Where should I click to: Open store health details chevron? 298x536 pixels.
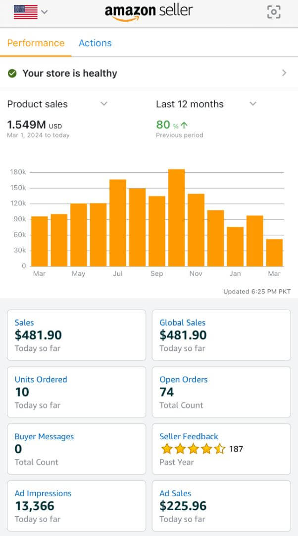coord(284,73)
